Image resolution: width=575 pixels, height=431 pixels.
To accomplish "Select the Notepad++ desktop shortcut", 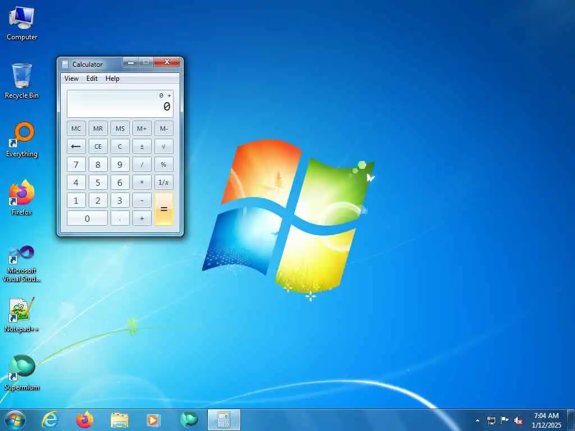I will click(x=22, y=315).
